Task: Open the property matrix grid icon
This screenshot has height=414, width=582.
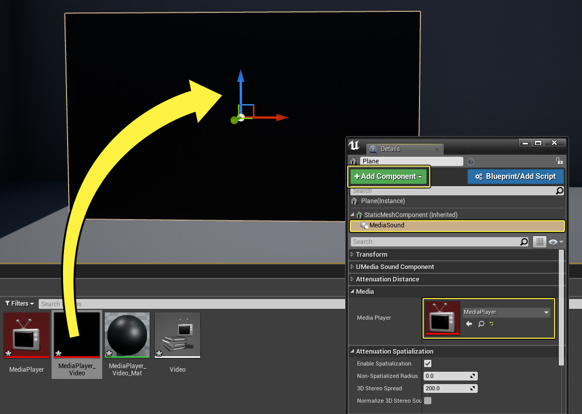Action: click(540, 241)
